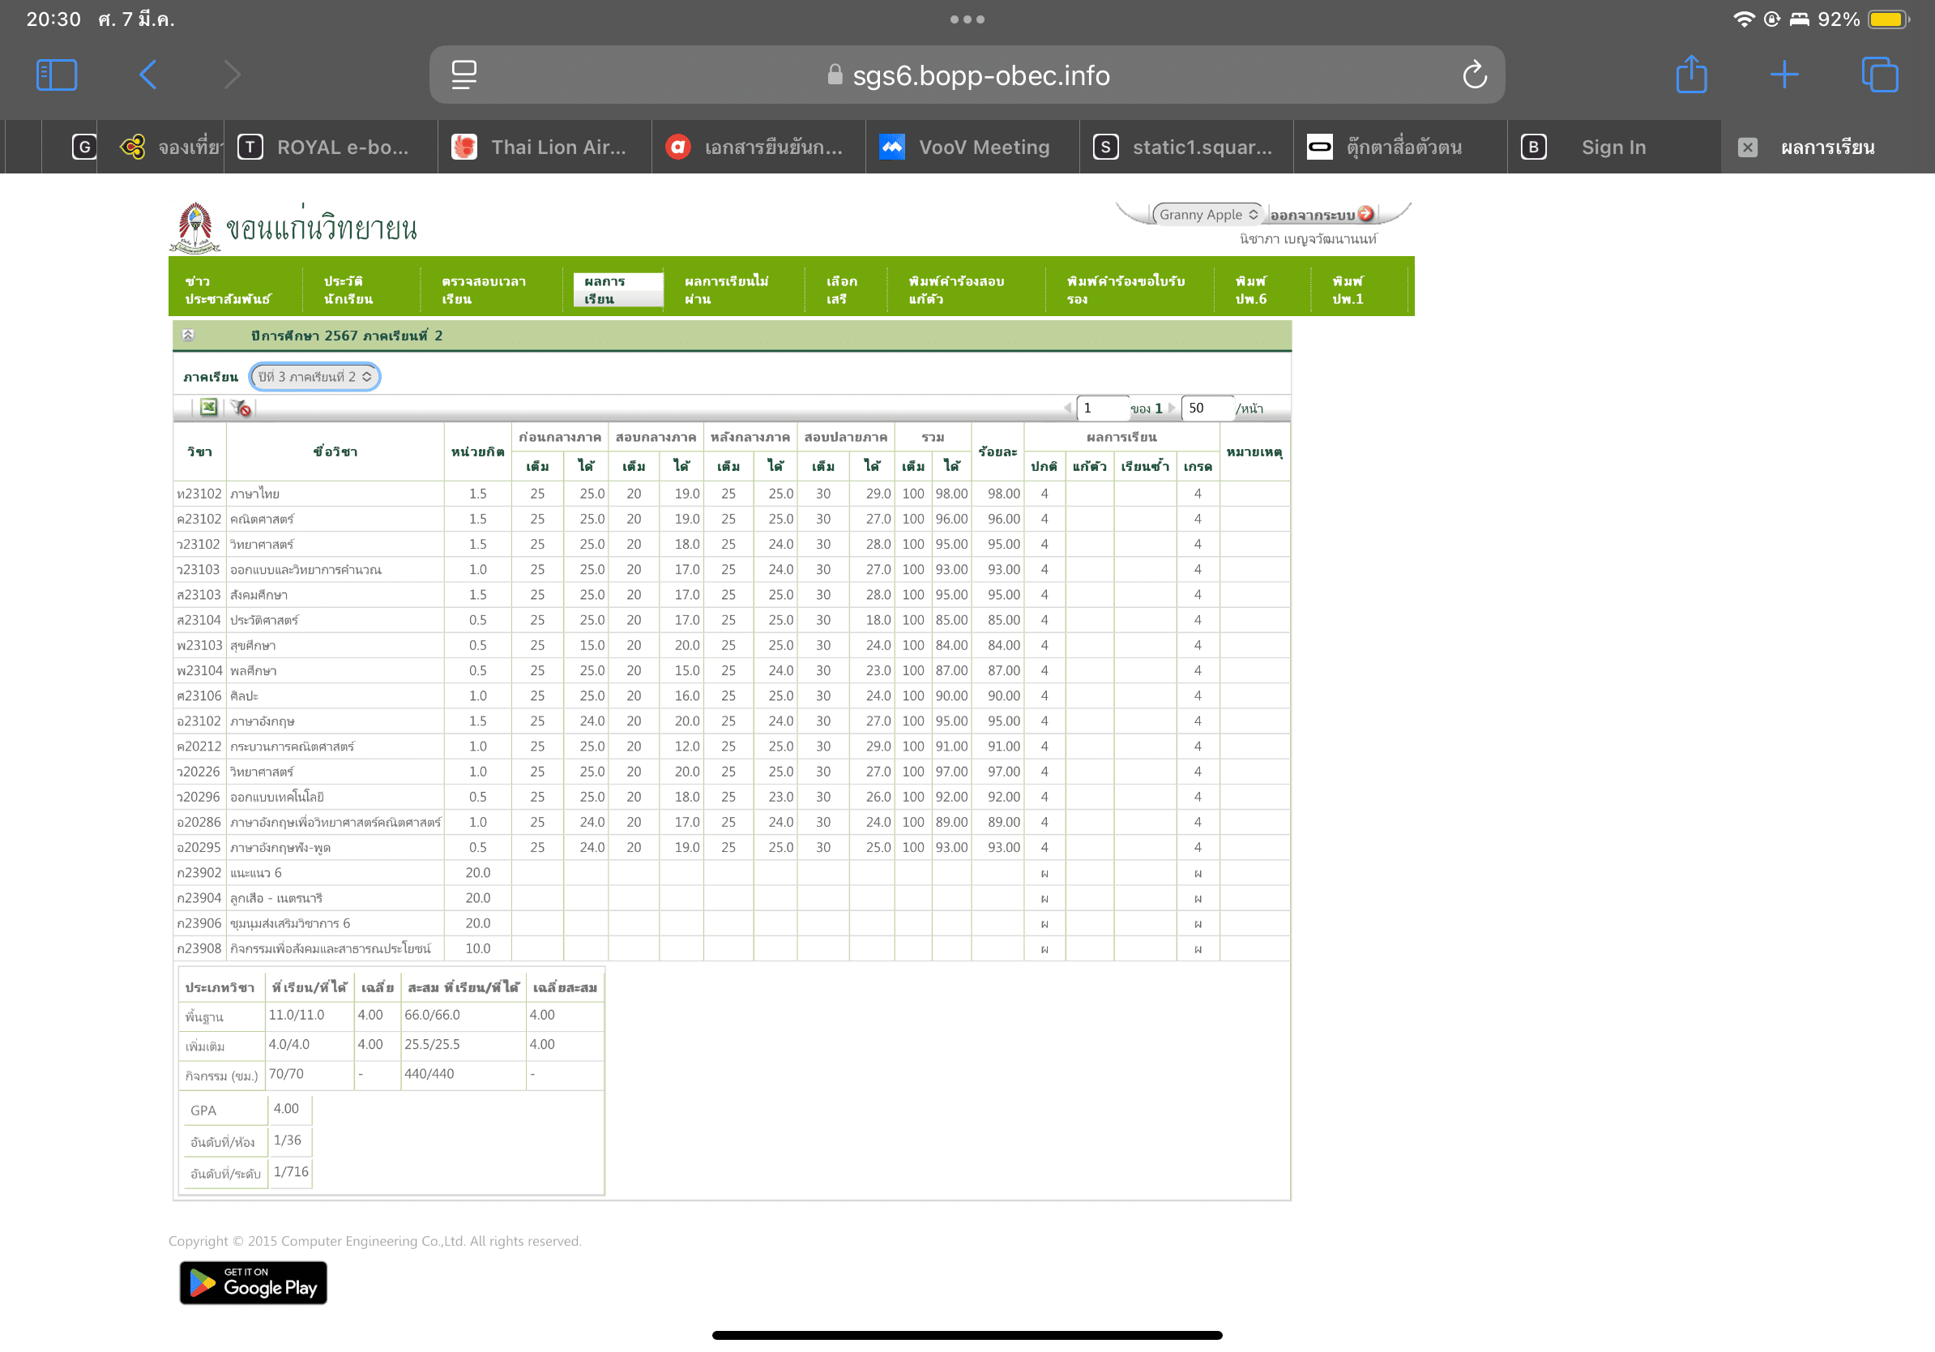Show tab overview icon
The width and height of the screenshot is (1935, 1352).
coord(1878,75)
